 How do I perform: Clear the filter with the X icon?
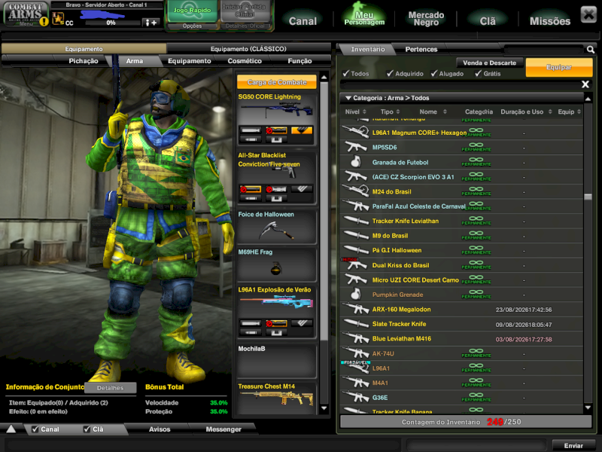[585, 84]
